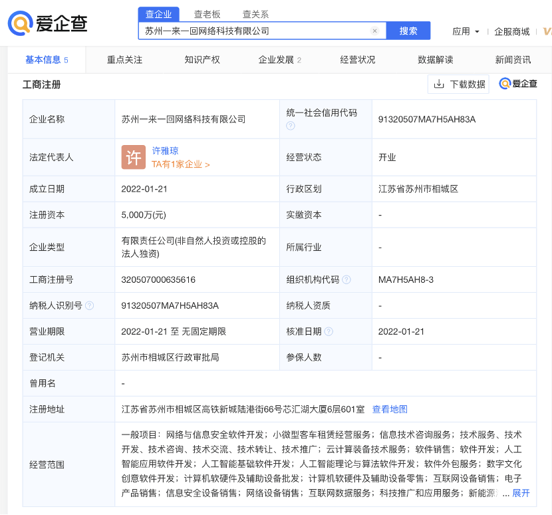Click the 经营状态 value 开业
The image size is (552, 515).
(387, 157)
